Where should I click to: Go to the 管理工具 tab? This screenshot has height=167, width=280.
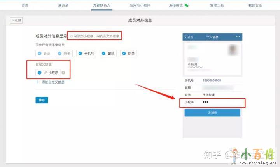pos(219,5)
